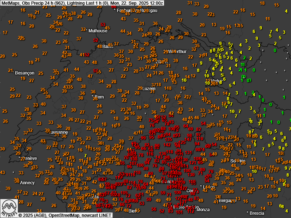Click the © 2025 (AGB) copyright text
Image resolution: width=291 pixels, height=218 pixels.
point(33,215)
